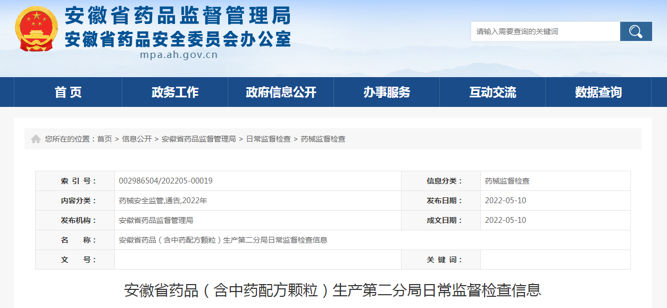This screenshot has width=667, height=308.
Task: Click the 内容分类 label cell
Action: (x=75, y=201)
